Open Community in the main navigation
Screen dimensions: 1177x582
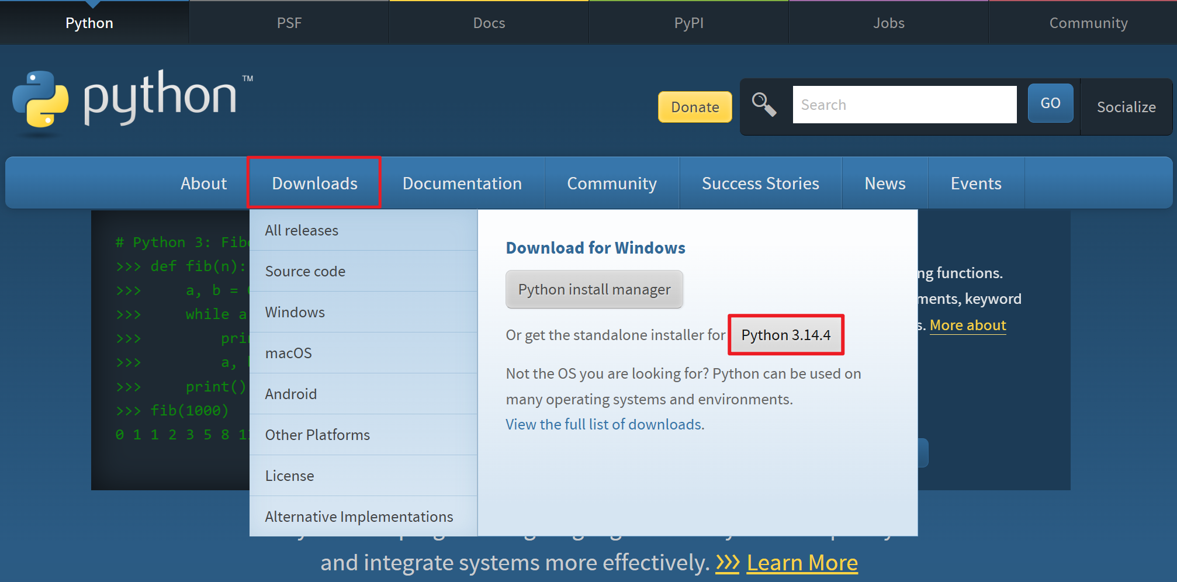pyautogui.click(x=612, y=183)
